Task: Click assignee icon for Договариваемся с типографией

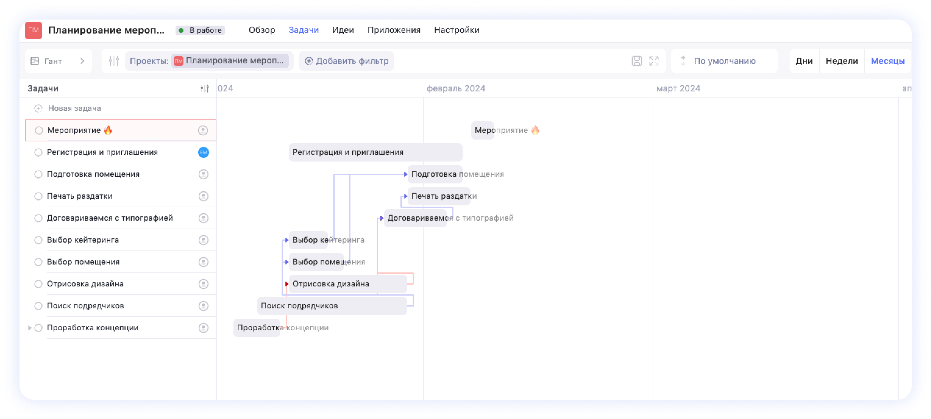Action: 204,218
